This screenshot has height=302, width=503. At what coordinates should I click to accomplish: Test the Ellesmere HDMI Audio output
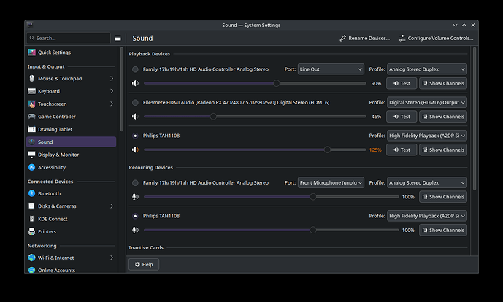click(x=402, y=117)
